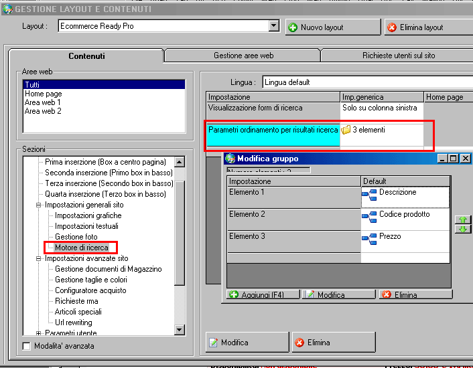
Task: Select Configuratore acquisto tree item
Action: click(90, 290)
